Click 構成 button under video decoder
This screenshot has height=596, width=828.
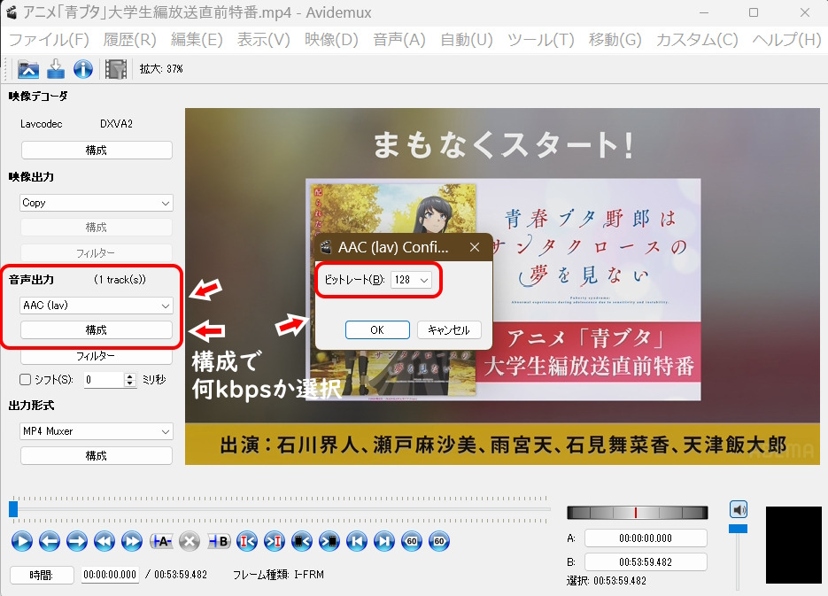click(97, 151)
